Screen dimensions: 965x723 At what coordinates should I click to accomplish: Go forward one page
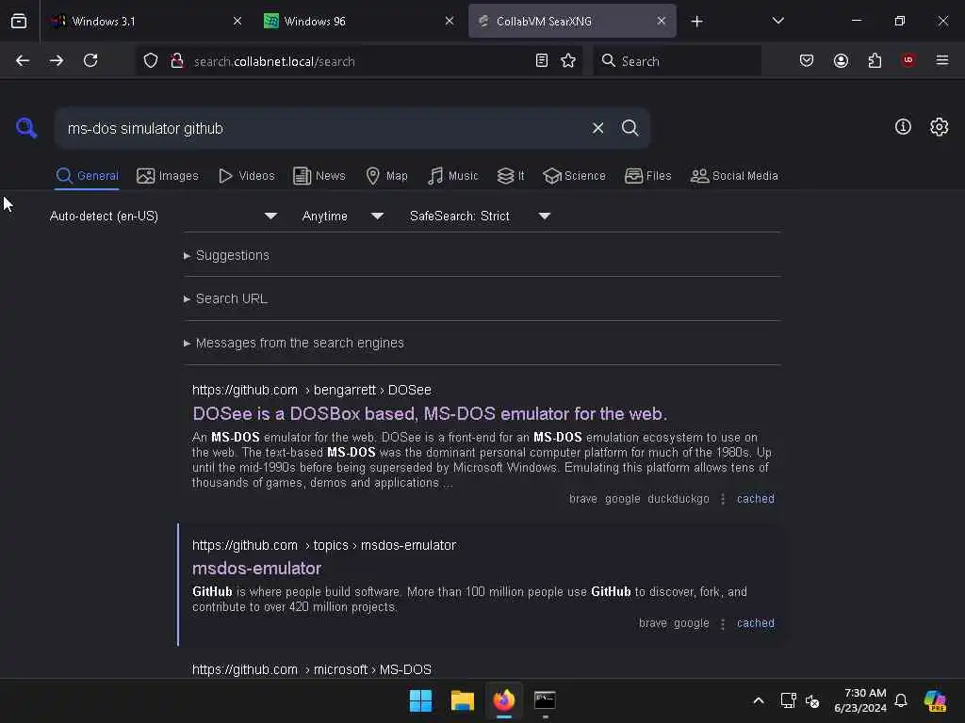coord(57,61)
